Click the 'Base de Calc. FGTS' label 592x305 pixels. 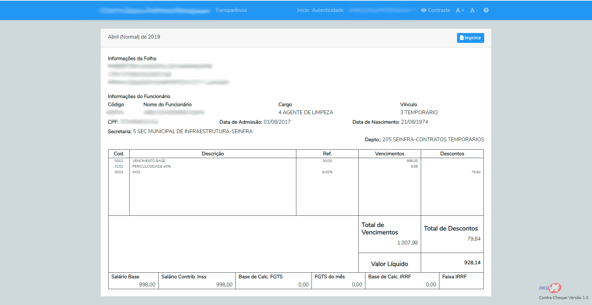coord(261,277)
